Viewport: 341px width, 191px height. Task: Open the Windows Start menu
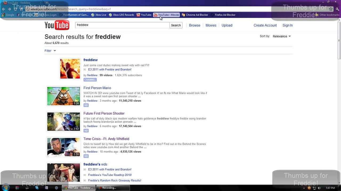pos(5,188)
